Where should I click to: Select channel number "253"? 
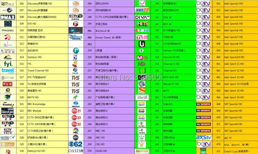pyautogui.click(x=90, y=44)
